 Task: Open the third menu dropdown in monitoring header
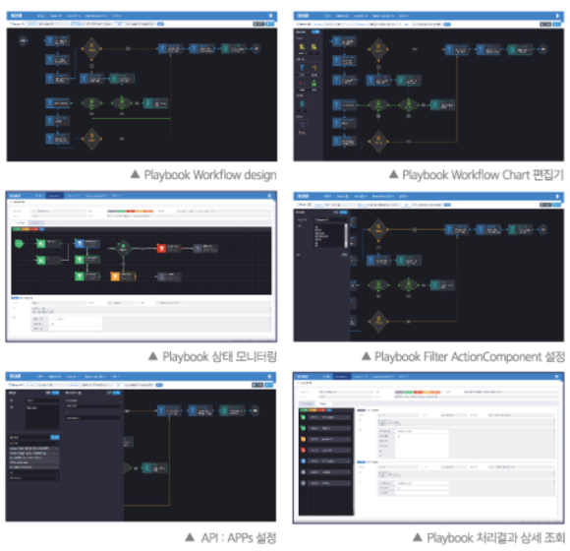point(73,196)
